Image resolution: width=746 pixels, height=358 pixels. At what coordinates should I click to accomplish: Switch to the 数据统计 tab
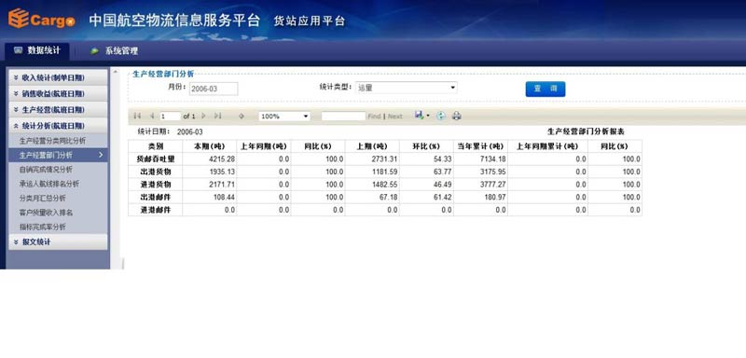[37, 51]
